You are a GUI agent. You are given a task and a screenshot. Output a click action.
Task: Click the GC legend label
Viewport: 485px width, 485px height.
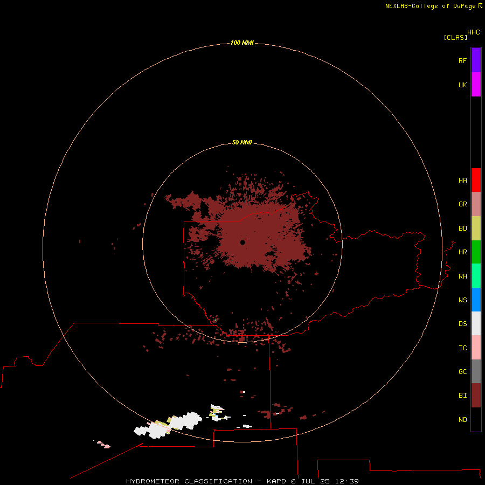point(462,372)
